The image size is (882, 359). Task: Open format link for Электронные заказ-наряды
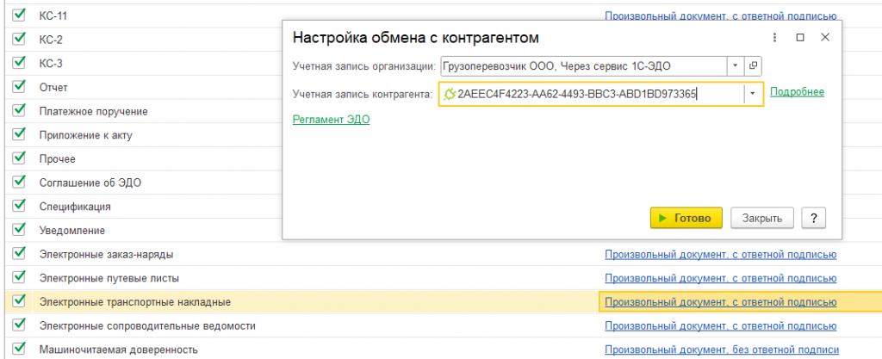coord(721,255)
